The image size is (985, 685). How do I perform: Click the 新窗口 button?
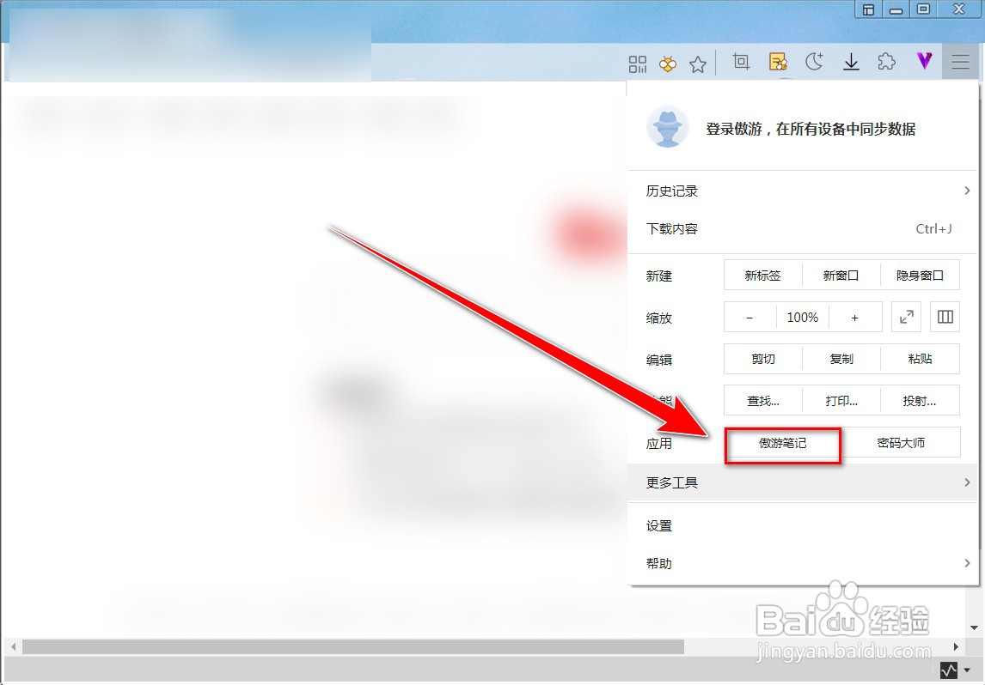841,276
